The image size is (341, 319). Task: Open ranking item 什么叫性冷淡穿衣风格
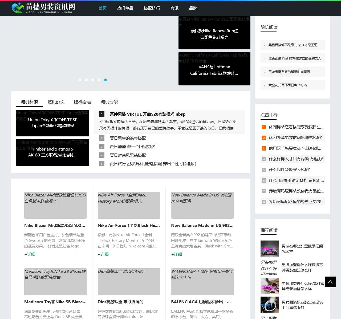click(x=290, y=170)
